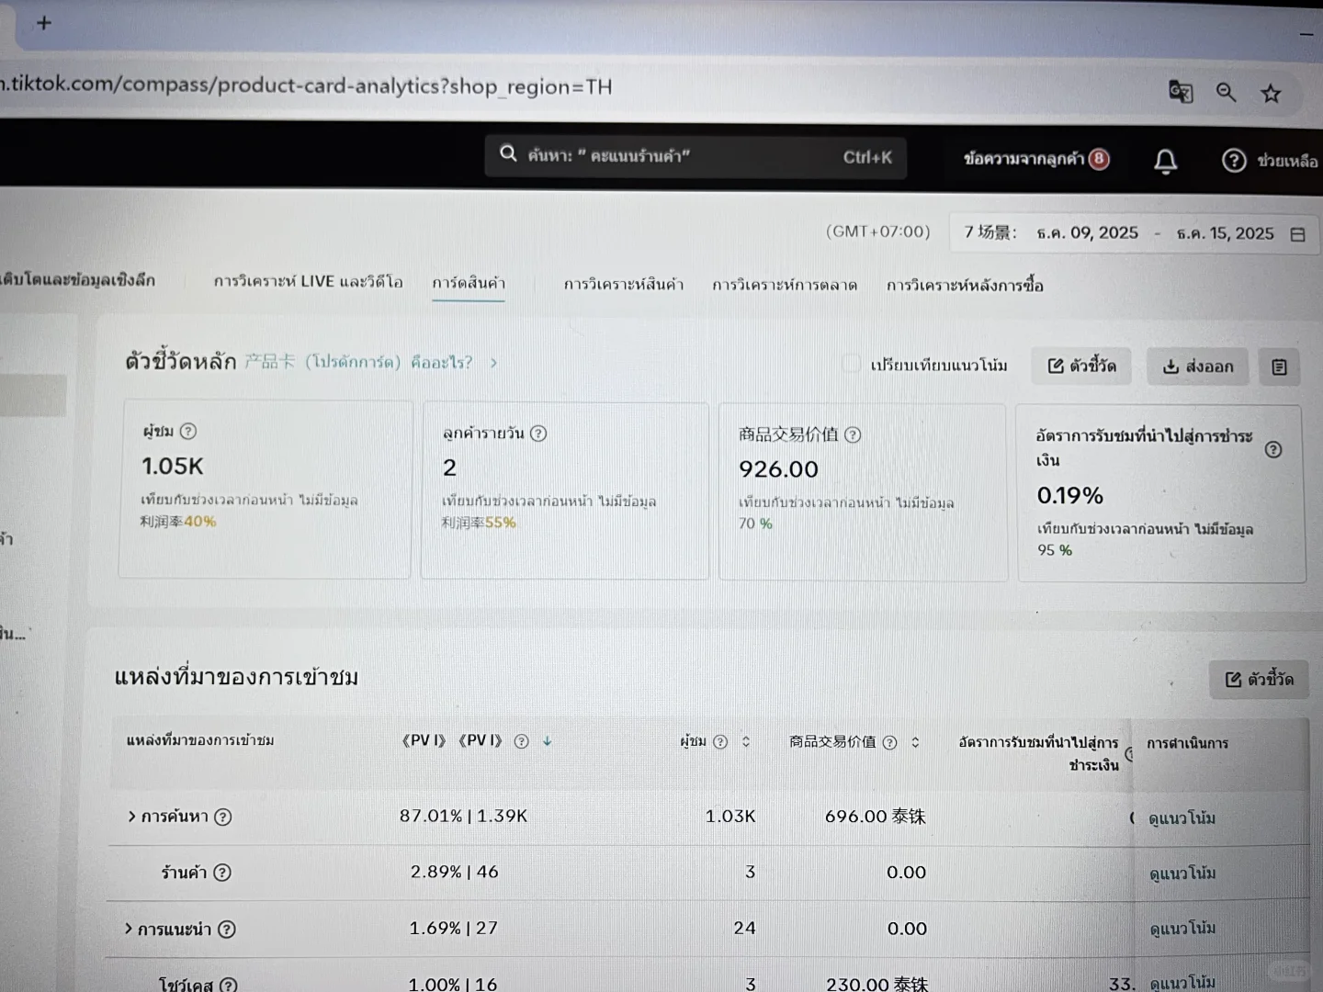1323x992 pixels.
Task: Select the 商品交易价值 926.00 metric card
Action: pos(863,492)
